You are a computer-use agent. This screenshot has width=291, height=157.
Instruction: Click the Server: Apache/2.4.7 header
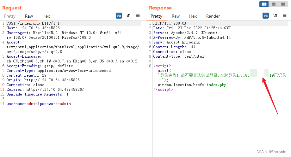pyautogui.click(x=185, y=33)
